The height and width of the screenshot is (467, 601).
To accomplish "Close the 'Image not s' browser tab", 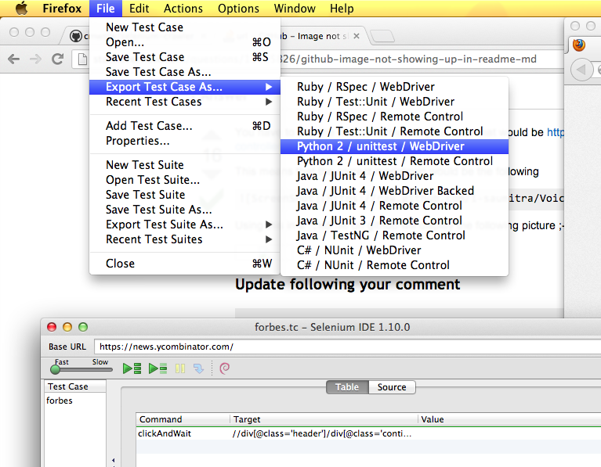I will [x=356, y=36].
